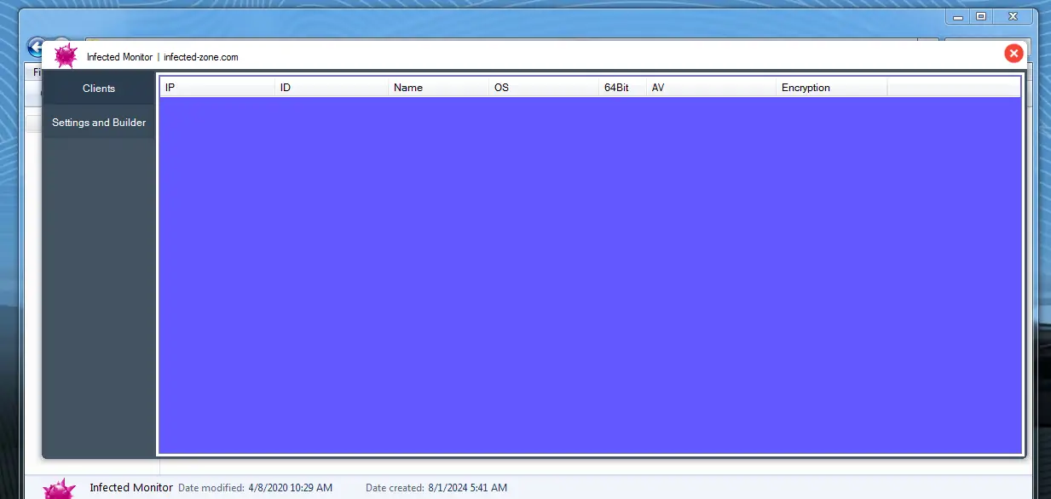Image resolution: width=1051 pixels, height=499 pixels.
Task: Click inside the empty blue client list
Action: (x=588, y=272)
